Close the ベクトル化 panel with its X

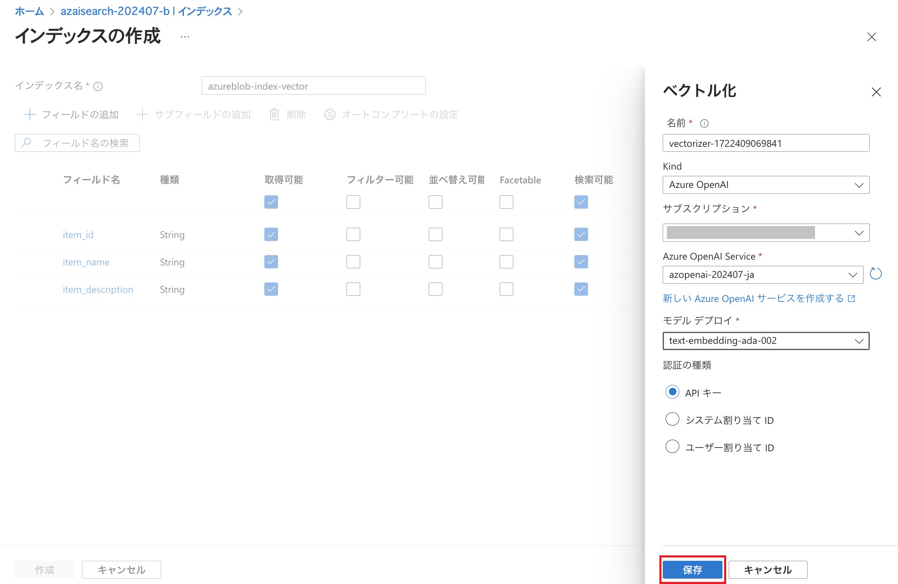tap(876, 92)
